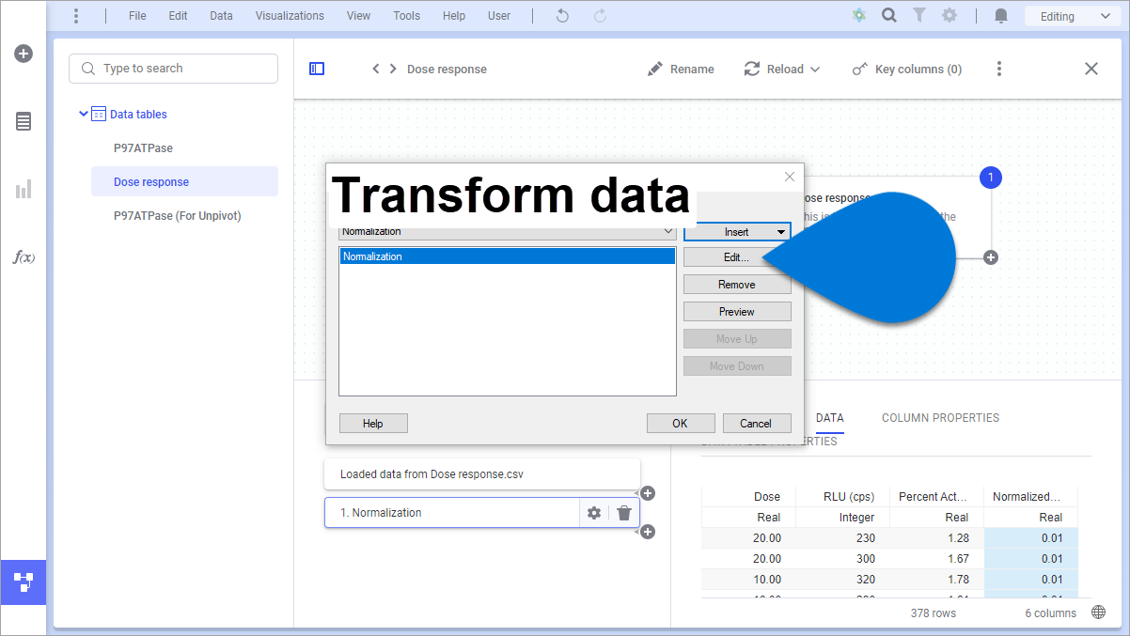Open the File menu
The height and width of the screenshot is (636, 1130).
tap(137, 16)
